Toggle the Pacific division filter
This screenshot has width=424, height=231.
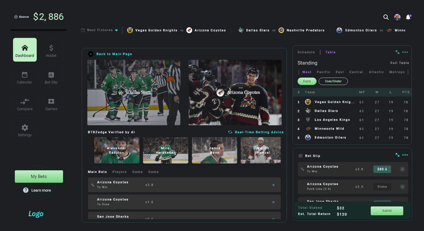pos(323,72)
